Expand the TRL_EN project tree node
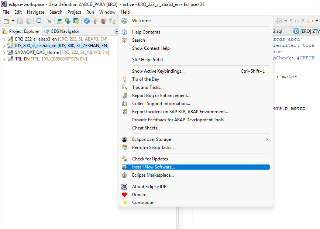320x229 pixels. 4,59
